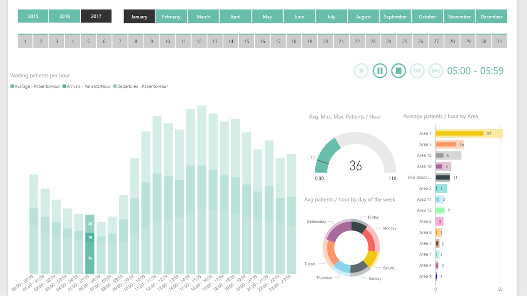Image resolution: width=527 pixels, height=296 pixels.
Task: Pick November in month slicer
Action: (459, 17)
